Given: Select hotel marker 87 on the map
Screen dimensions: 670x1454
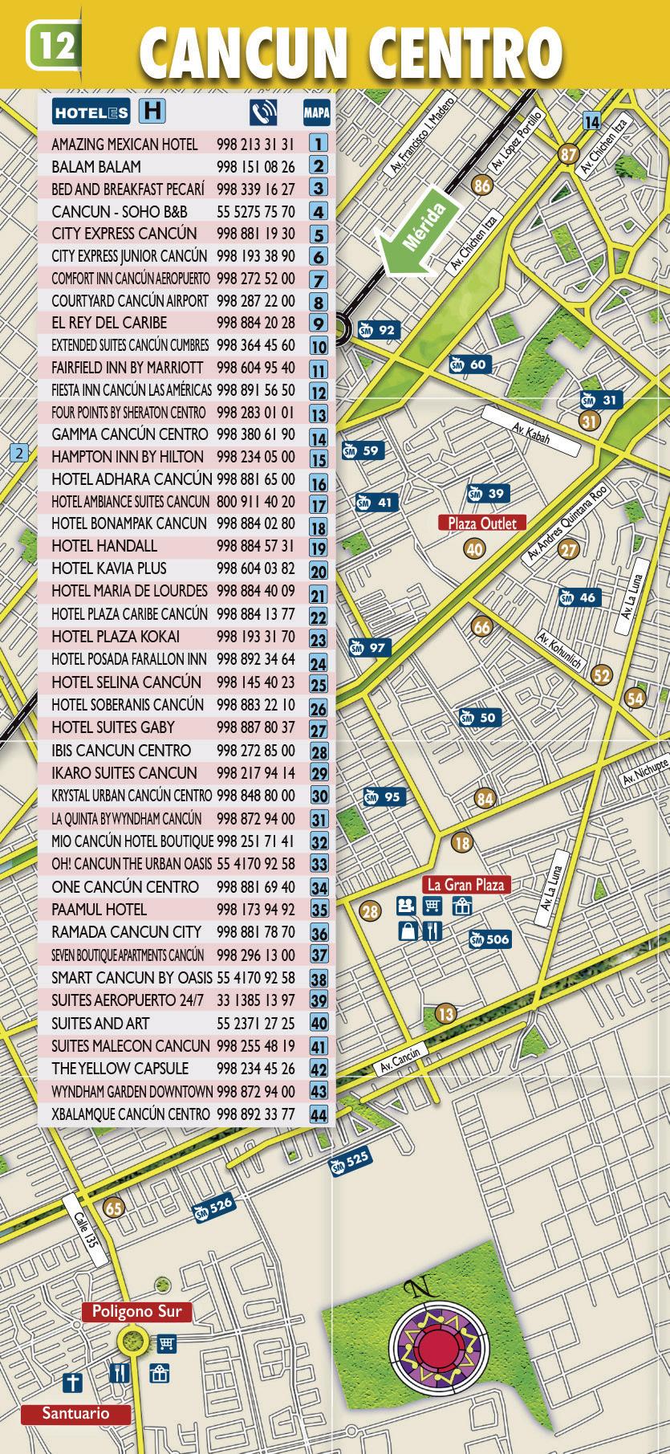Looking at the screenshot, I should tap(569, 154).
